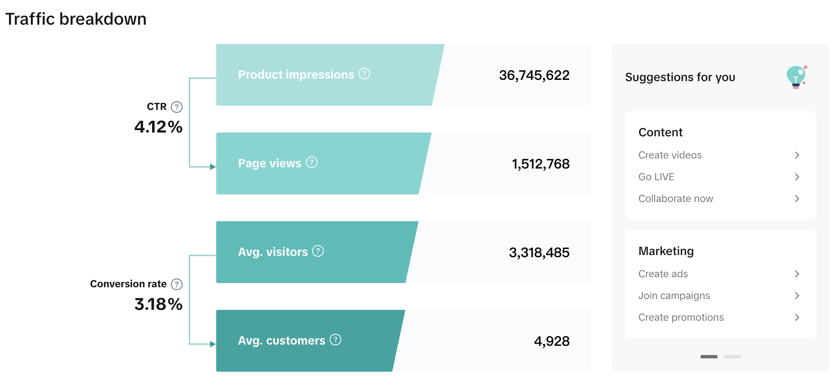The height and width of the screenshot is (378, 836).
Task: Select the first suggestions page indicator
Action: coord(709,357)
